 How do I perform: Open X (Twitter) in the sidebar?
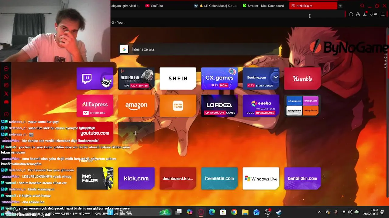pyautogui.click(x=6, y=94)
